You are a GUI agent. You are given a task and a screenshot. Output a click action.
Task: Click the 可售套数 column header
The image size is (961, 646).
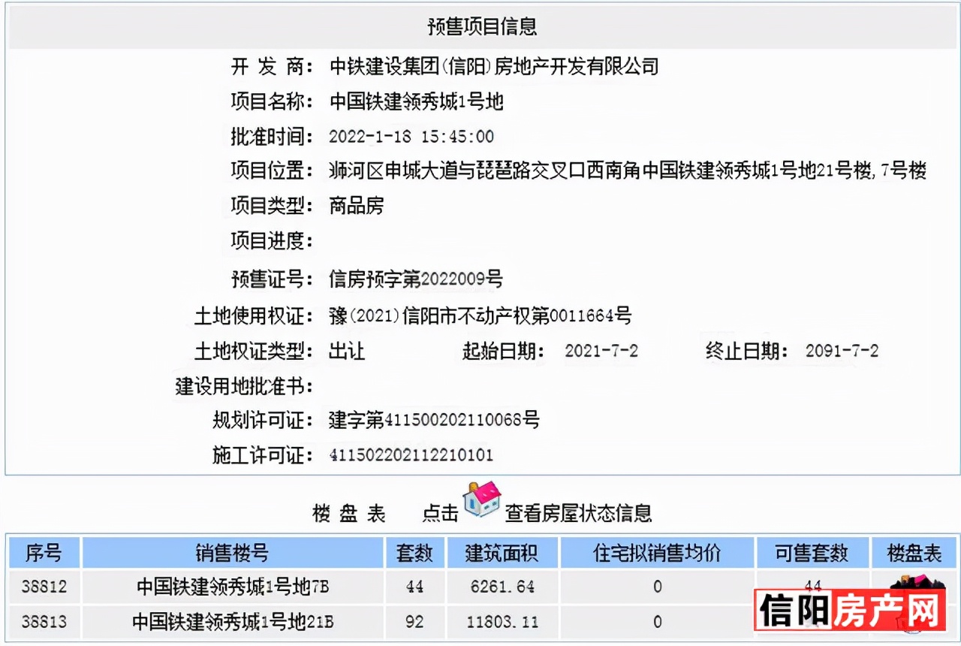812,554
